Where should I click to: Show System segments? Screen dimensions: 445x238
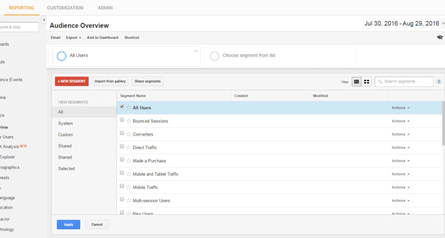[84, 124]
